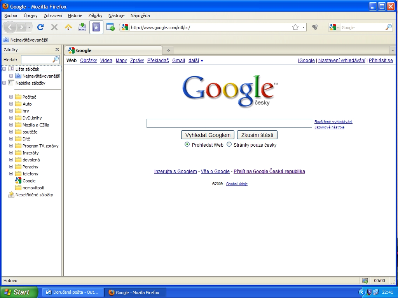398x298 pixels.
Task: Switch to Doručená pošta Outlook taskbar button
Action: point(73,292)
